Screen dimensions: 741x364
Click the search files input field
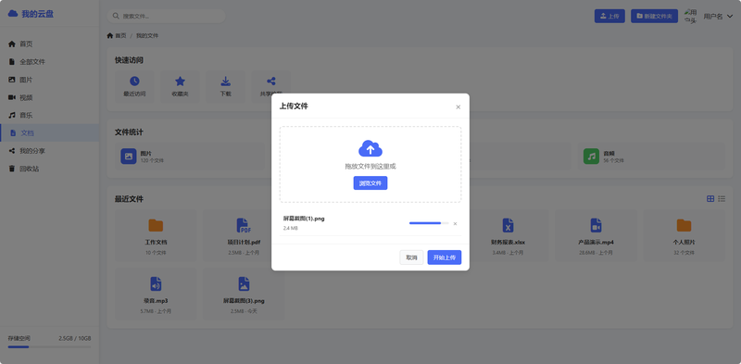(x=167, y=16)
